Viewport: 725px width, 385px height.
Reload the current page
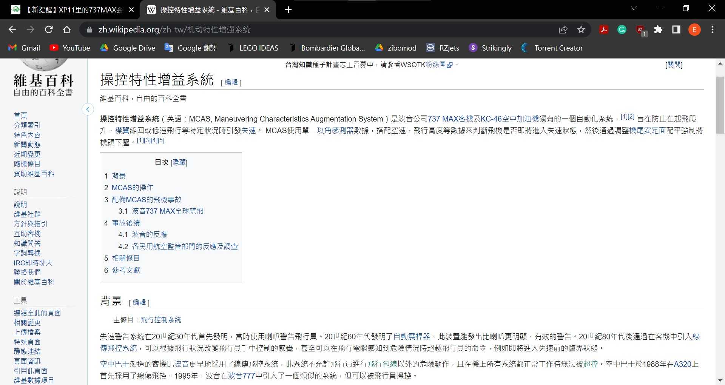pos(49,29)
